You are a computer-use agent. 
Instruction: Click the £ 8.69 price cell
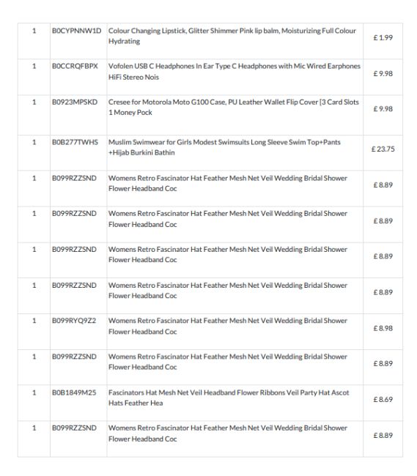[383, 400]
